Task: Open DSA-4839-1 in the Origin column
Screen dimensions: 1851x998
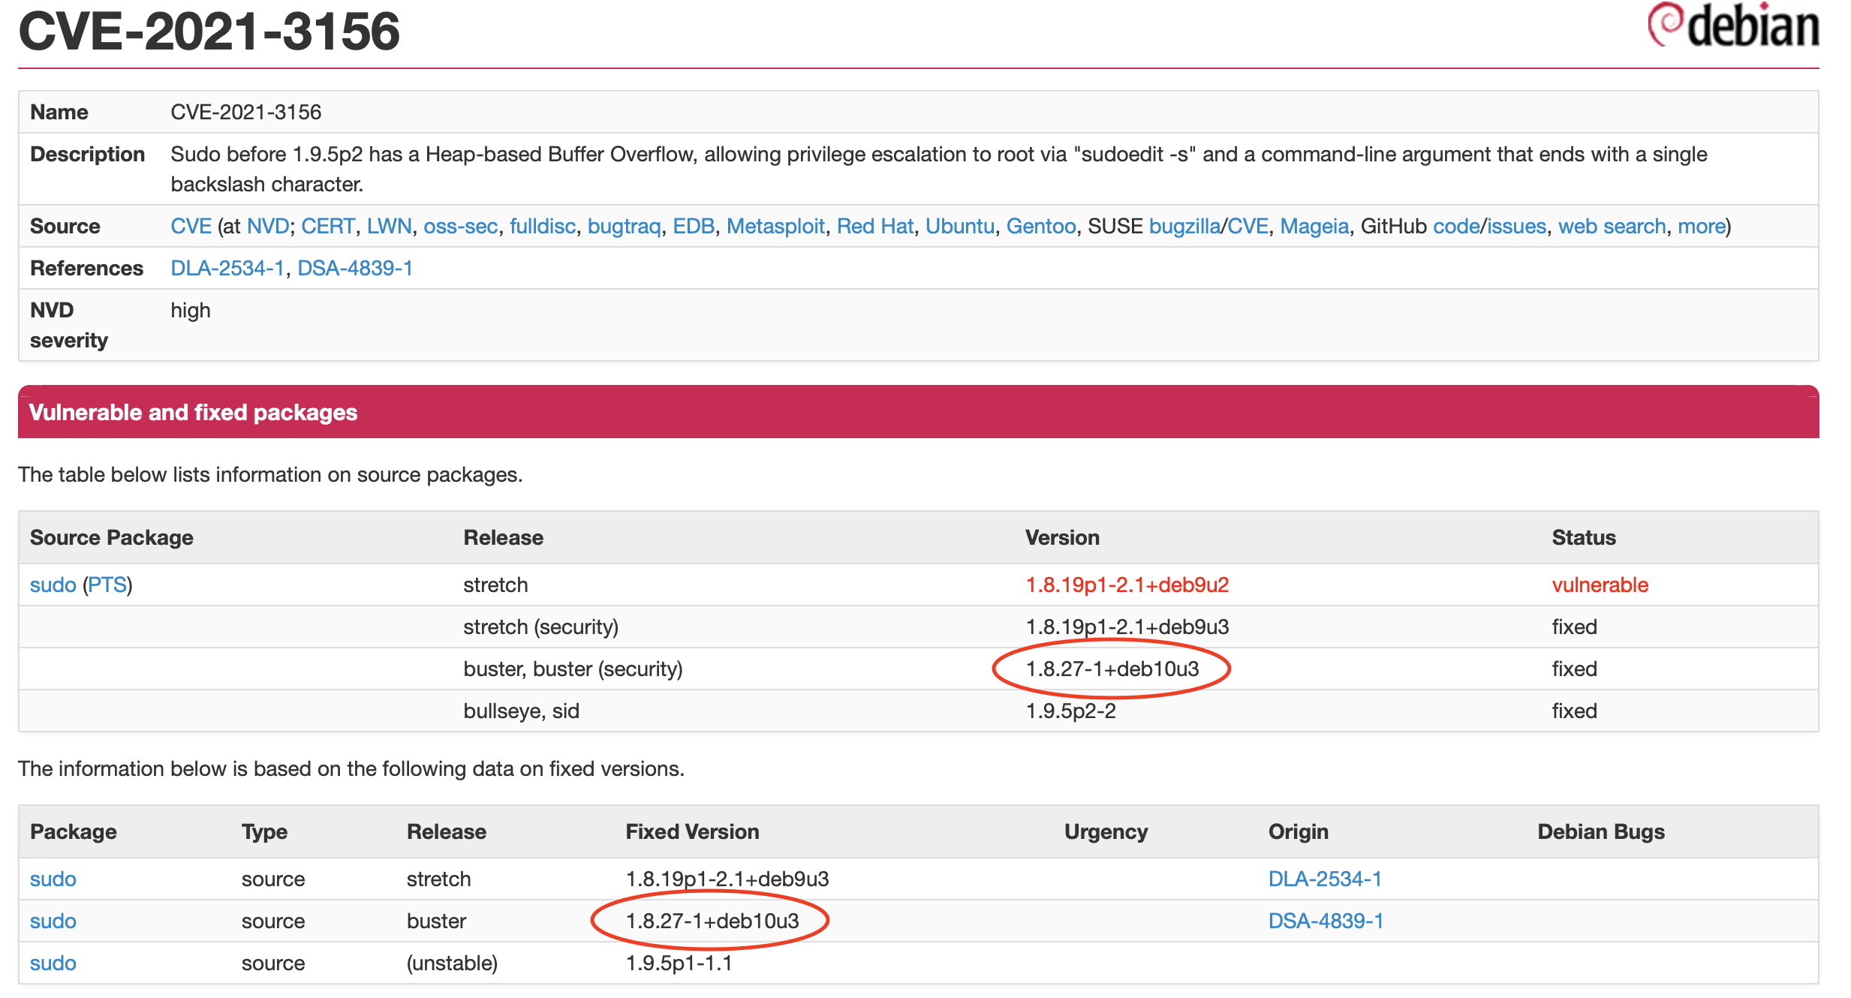Action: point(1326,921)
